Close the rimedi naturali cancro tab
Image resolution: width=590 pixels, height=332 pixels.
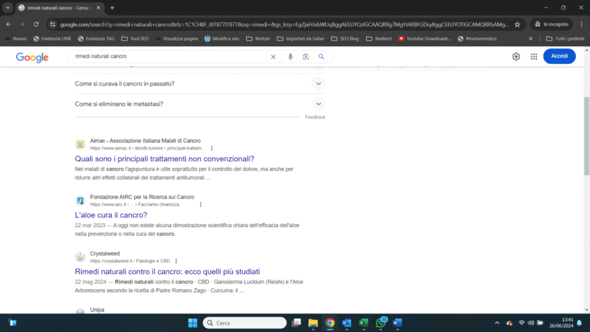click(98, 7)
